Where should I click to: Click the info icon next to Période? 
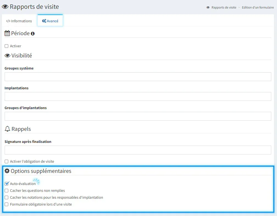(33, 34)
